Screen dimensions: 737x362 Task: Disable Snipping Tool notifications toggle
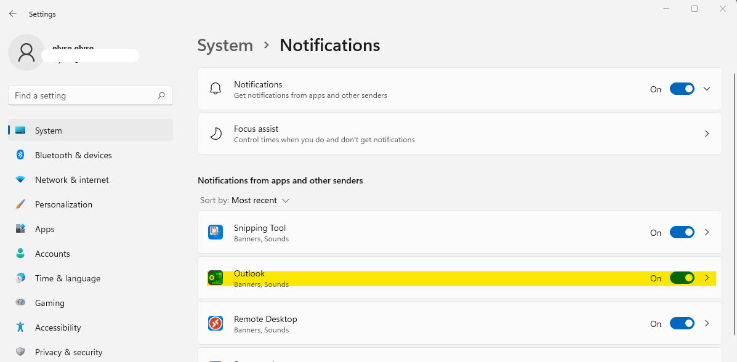(682, 232)
